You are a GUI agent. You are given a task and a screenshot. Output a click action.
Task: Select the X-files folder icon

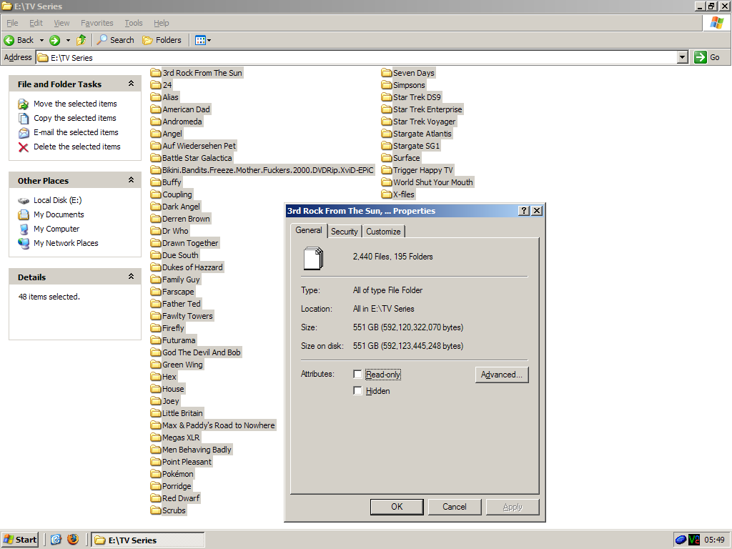[386, 194]
